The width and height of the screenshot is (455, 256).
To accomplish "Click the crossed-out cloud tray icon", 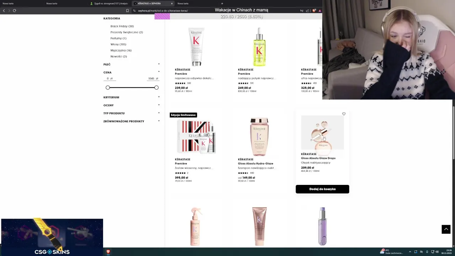I will coord(421,252).
